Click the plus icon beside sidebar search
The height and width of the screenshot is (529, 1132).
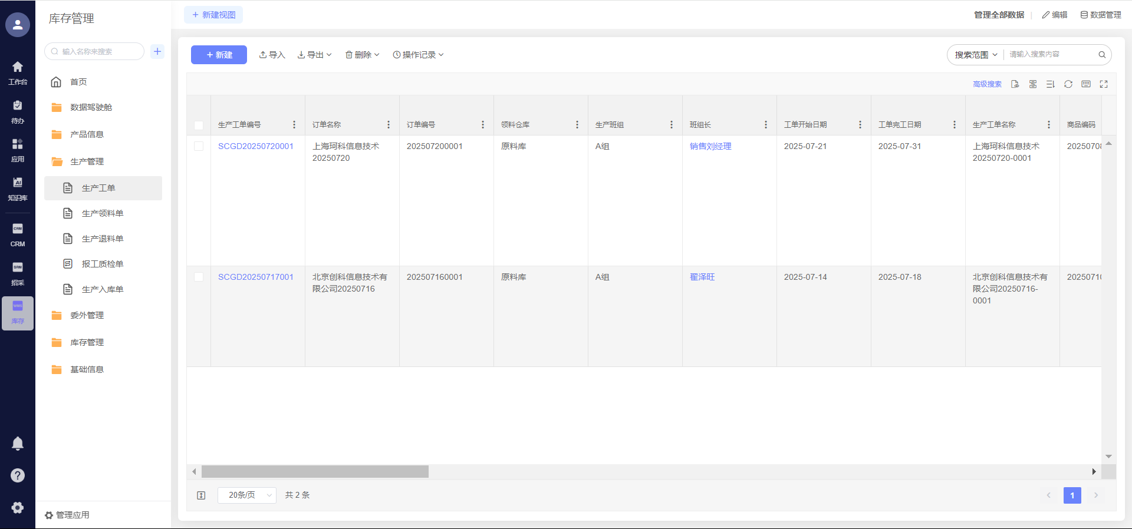[x=157, y=51]
